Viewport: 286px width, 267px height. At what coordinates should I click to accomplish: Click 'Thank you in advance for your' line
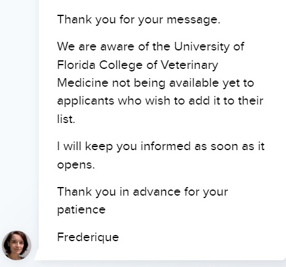point(143,192)
